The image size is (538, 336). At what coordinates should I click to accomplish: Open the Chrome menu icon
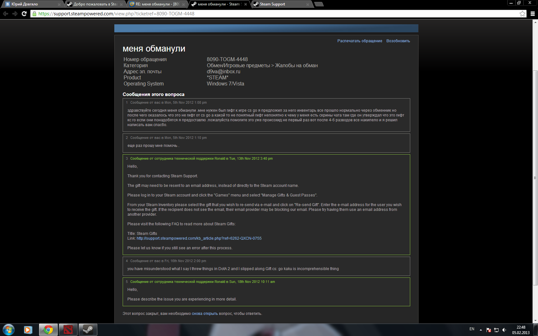[x=533, y=14]
